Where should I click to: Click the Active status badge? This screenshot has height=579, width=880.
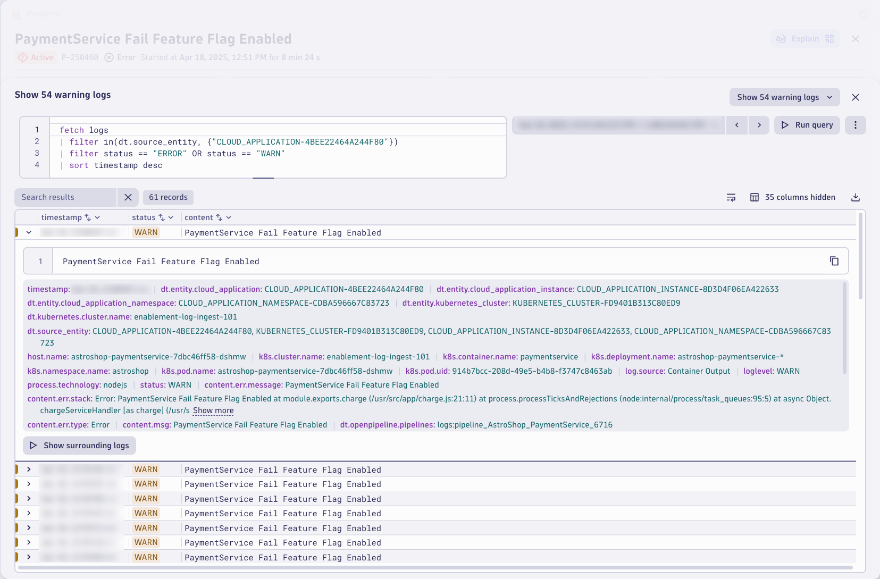(x=36, y=57)
